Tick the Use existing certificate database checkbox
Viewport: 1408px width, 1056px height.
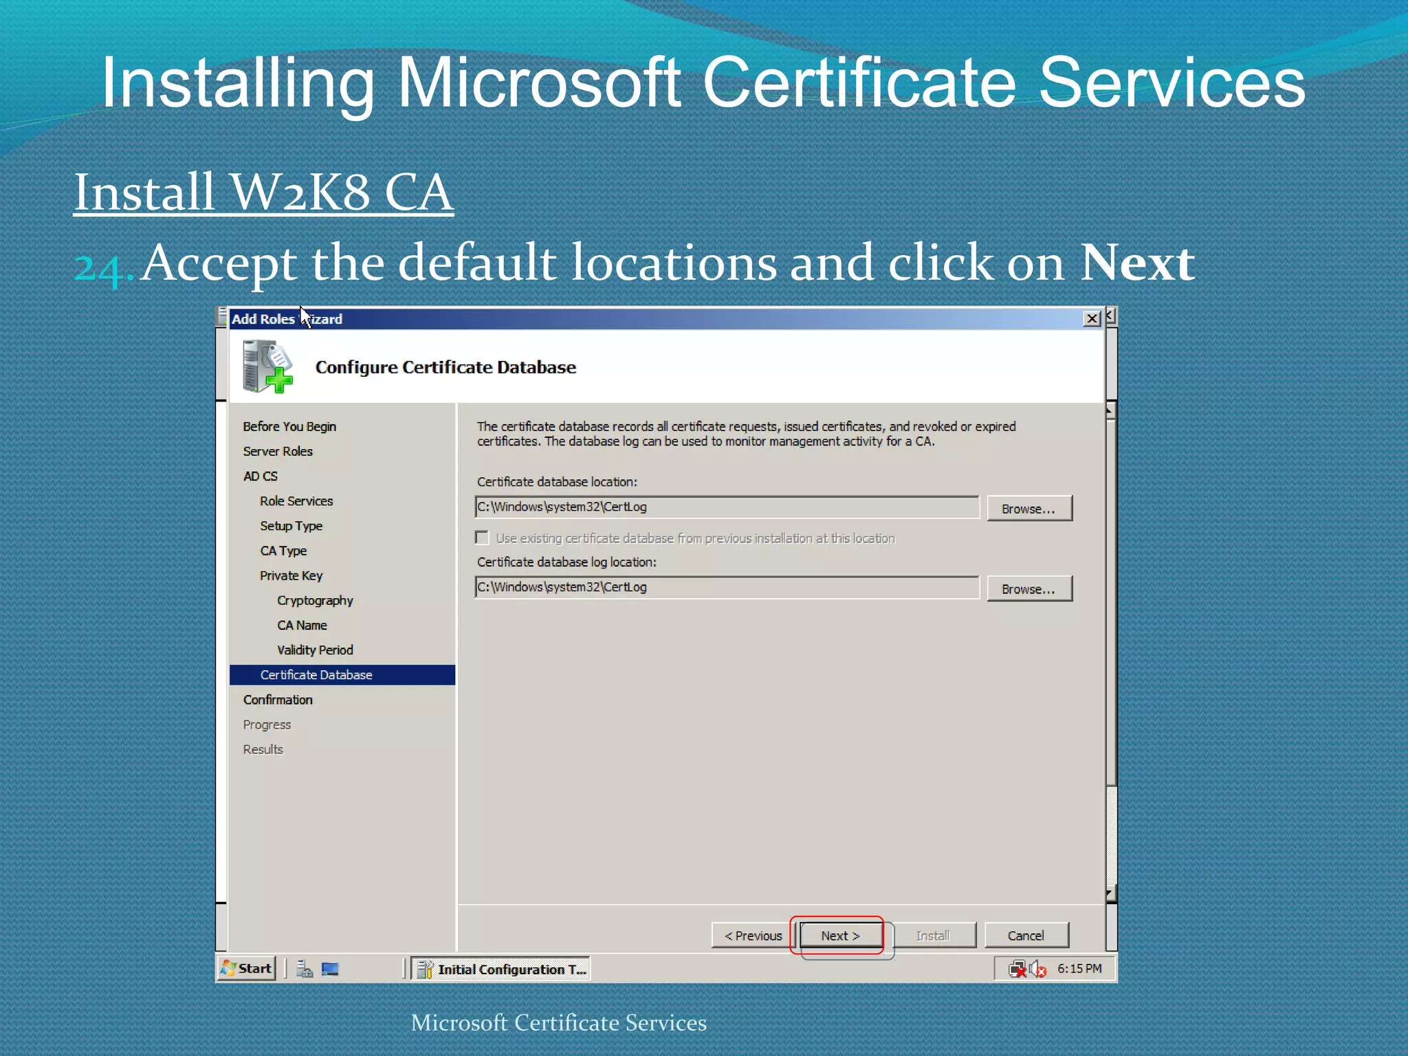(x=483, y=538)
